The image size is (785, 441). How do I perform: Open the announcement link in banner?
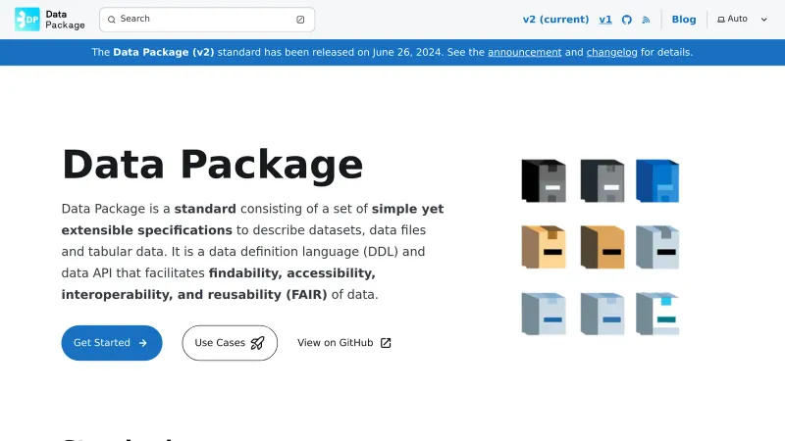pyautogui.click(x=524, y=52)
